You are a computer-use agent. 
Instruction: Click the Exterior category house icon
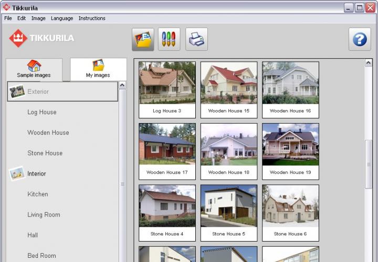tap(17, 91)
